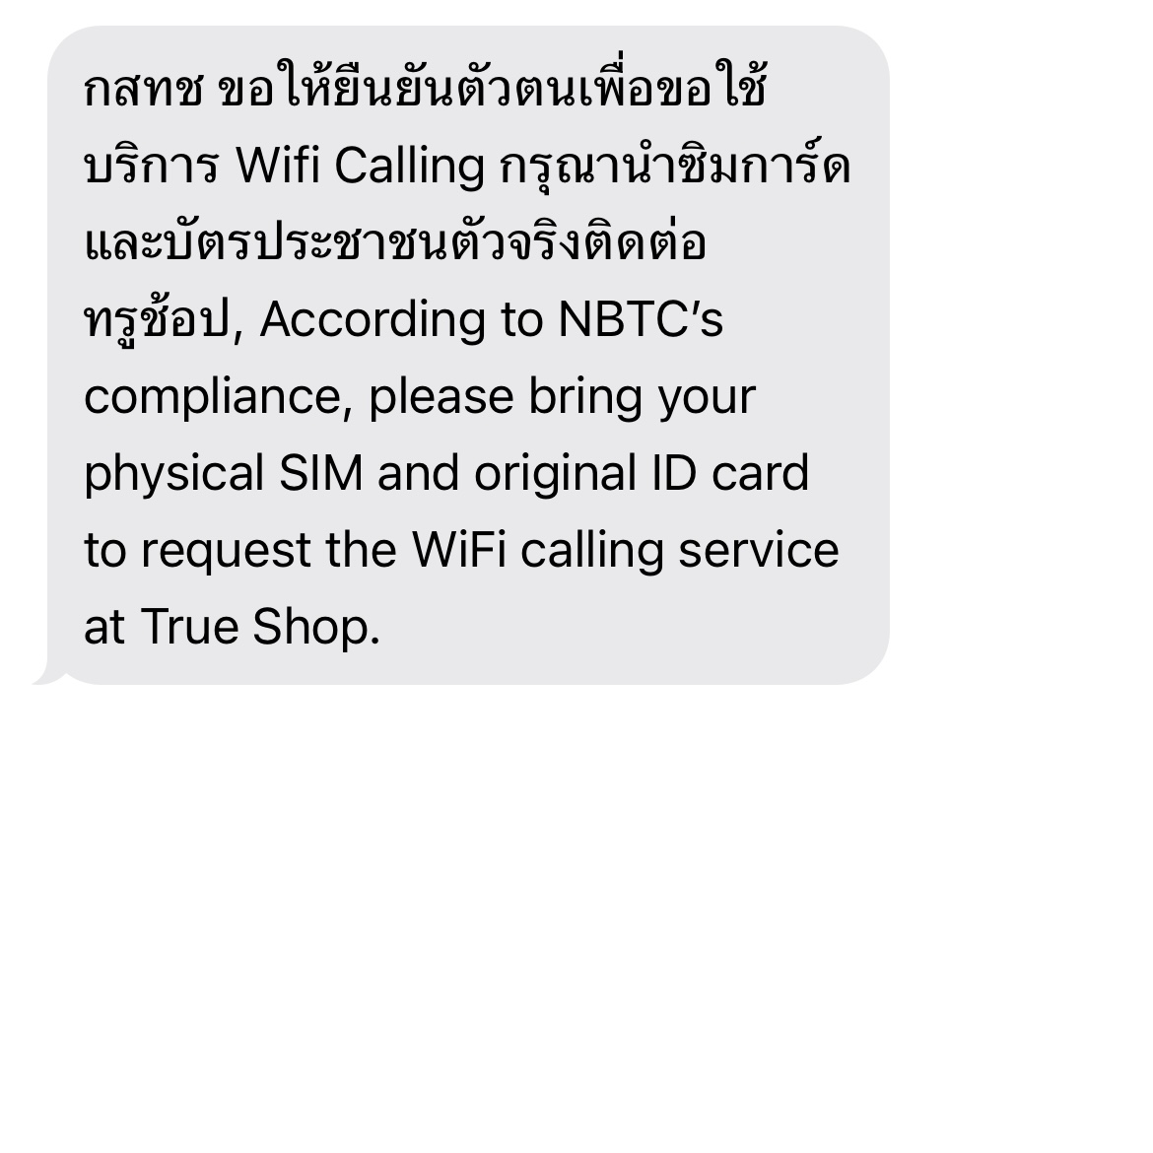Click the 'Wifi Calling' text in the Thai message

click(361, 166)
